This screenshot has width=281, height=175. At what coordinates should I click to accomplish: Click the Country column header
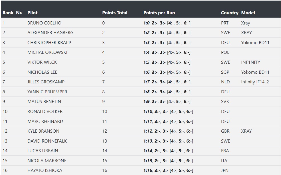pos(230,13)
